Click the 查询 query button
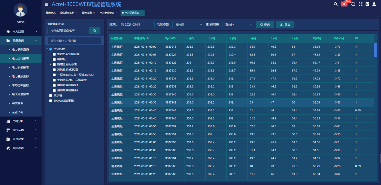381x185 pixels. point(265,24)
